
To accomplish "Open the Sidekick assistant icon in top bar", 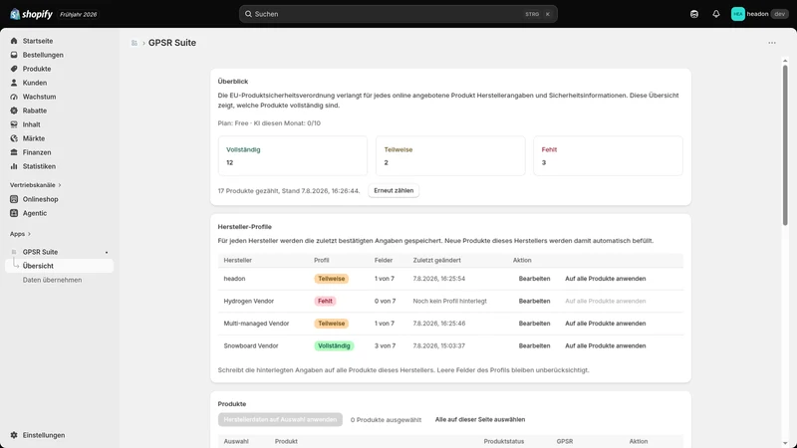I will click(694, 14).
